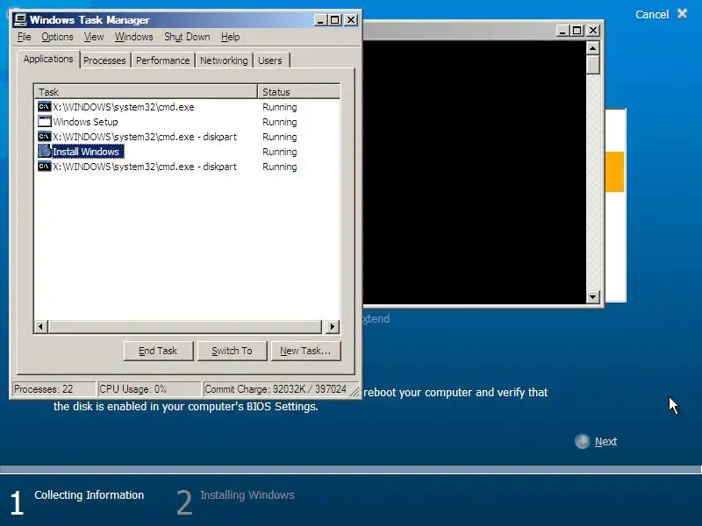This screenshot has width=702, height=526.
Task: Click CPU Usage: 0% status entry
Action: tap(148, 389)
